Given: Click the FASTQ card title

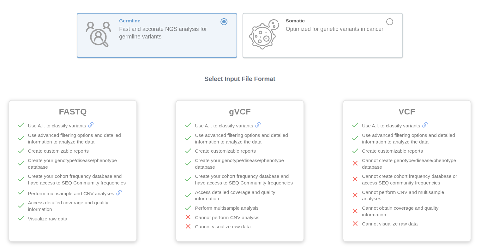Looking at the screenshot, I should point(73,112).
